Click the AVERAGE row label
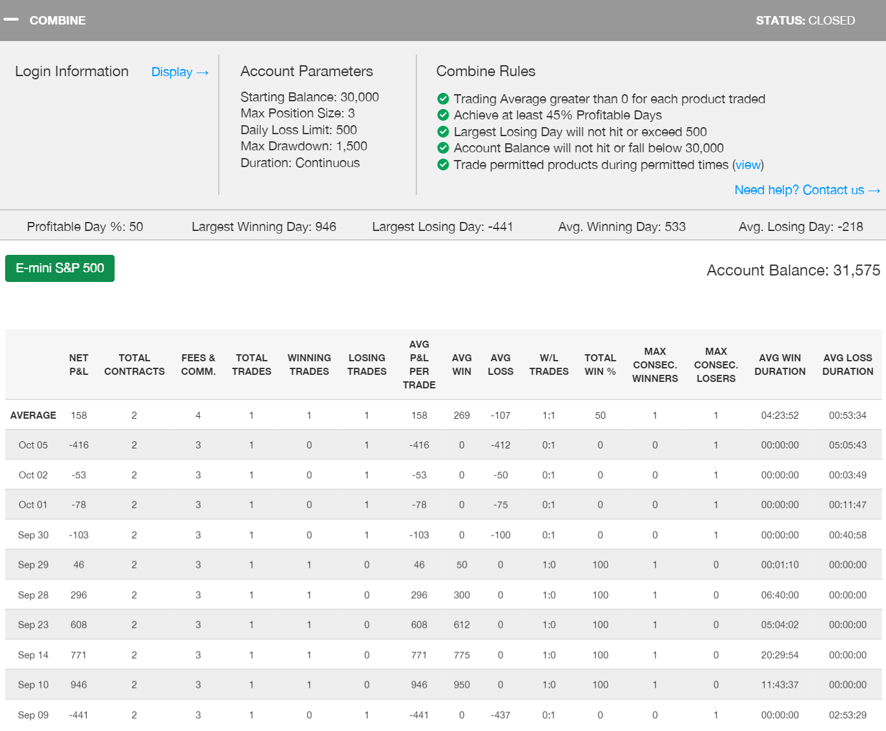Image resolution: width=886 pixels, height=731 pixels. [x=33, y=416]
